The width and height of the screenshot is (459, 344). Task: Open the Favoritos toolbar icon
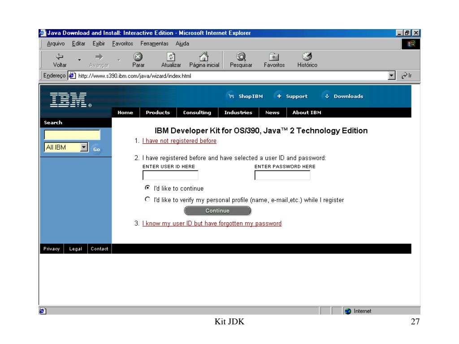[274, 56]
